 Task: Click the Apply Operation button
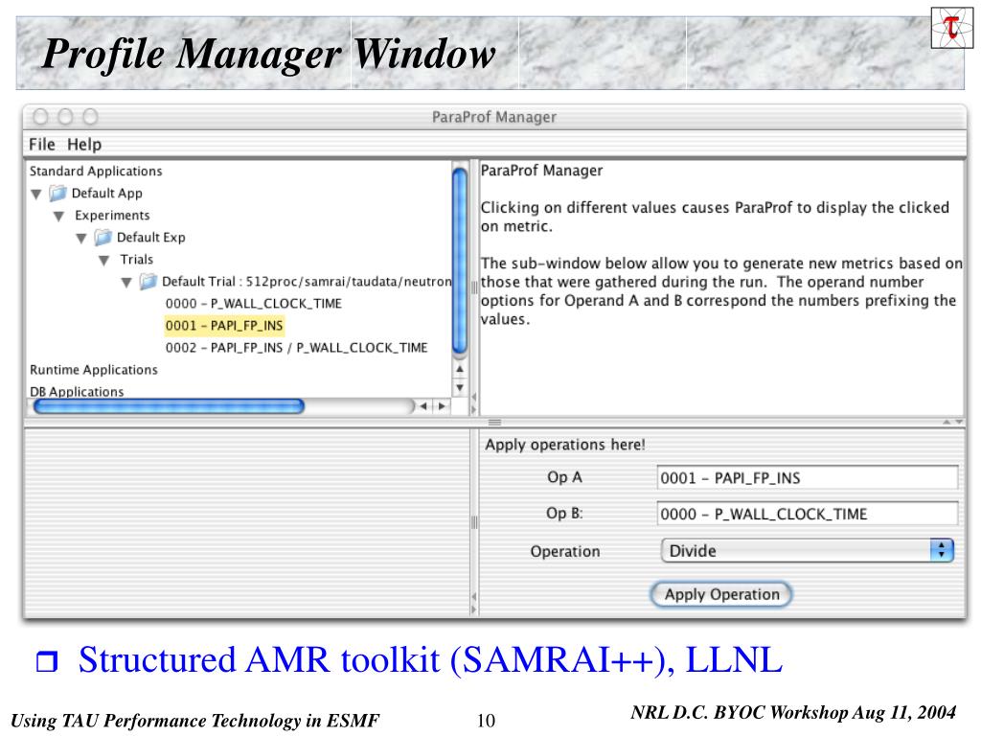[x=721, y=594]
